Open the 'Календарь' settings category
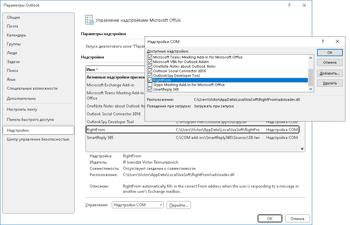The height and width of the screenshot is (225, 350). point(16,35)
